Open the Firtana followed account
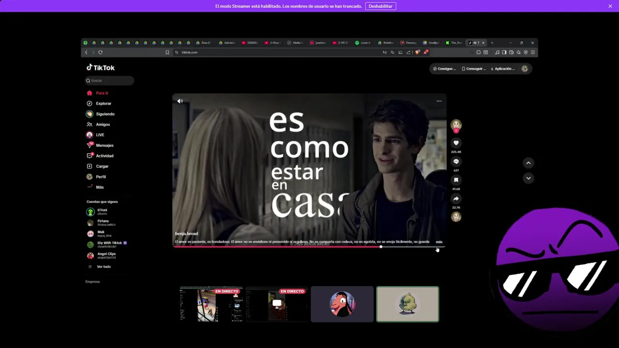Viewport: 619px width, 348px height. pyautogui.click(x=101, y=223)
